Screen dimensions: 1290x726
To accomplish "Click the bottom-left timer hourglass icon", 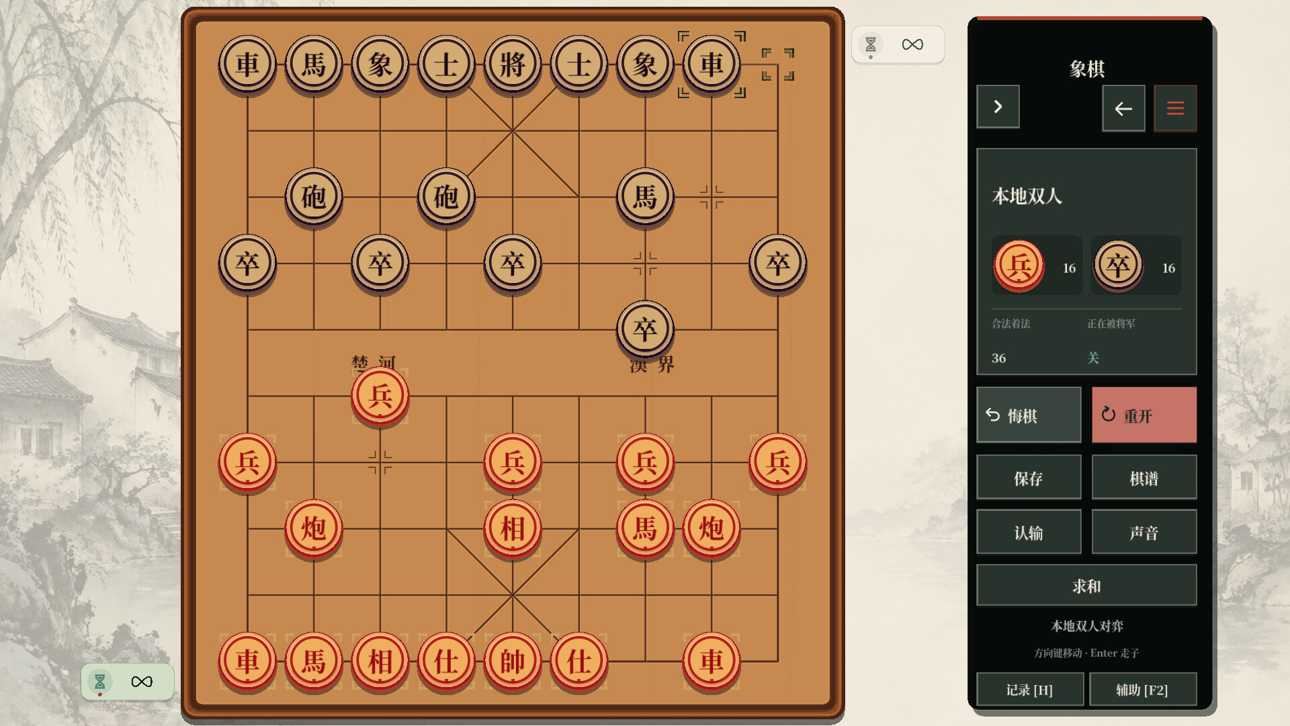I will (99, 682).
